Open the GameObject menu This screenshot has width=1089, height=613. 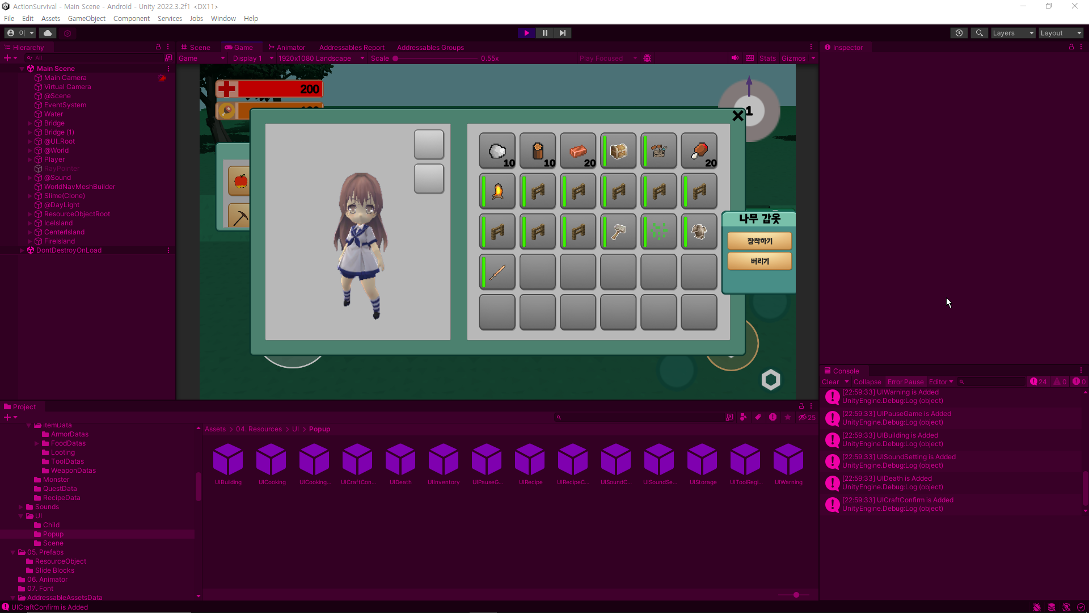point(87,18)
